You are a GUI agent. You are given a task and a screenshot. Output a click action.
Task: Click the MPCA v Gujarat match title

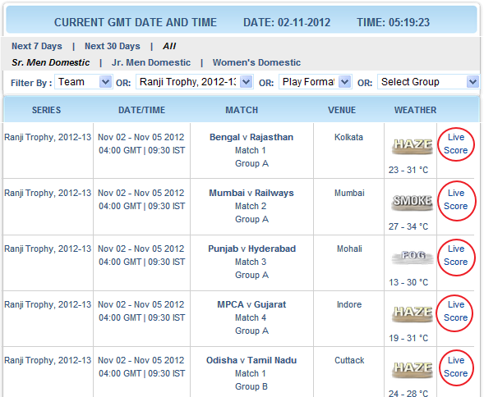251,304
